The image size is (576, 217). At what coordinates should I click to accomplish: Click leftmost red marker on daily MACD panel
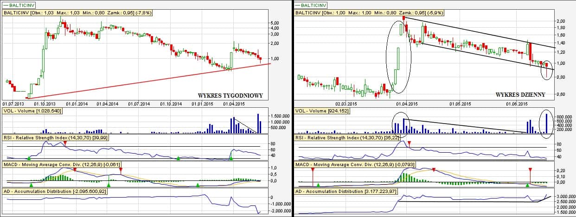313,170
